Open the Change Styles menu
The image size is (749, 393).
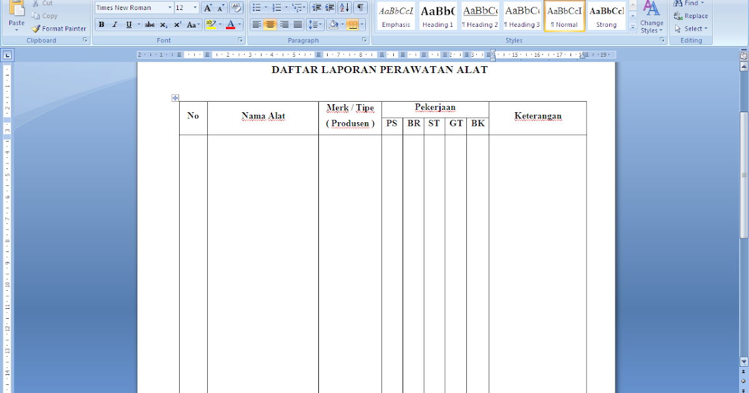[x=651, y=19]
